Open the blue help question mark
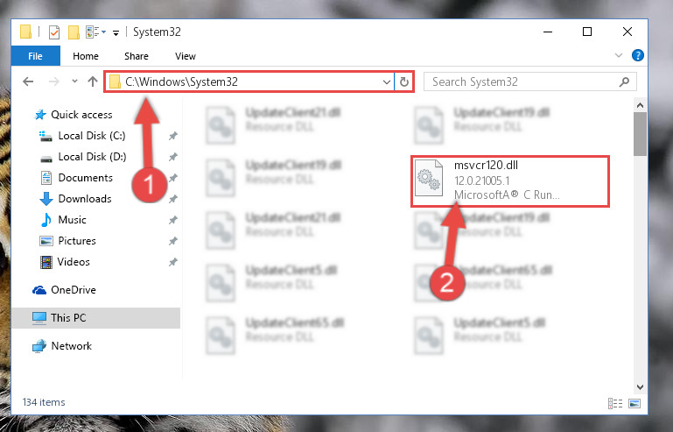Viewport: 673px width, 432px height. [637, 55]
